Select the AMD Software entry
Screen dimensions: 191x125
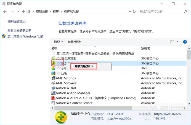click(66, 83)
